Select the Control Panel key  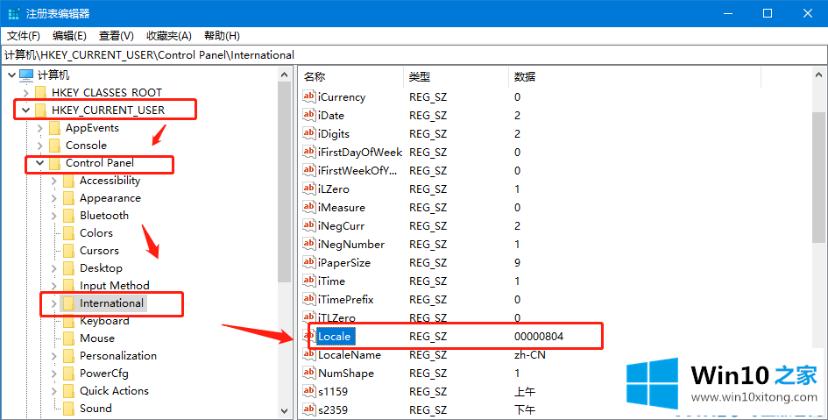(x=99, y=163)
